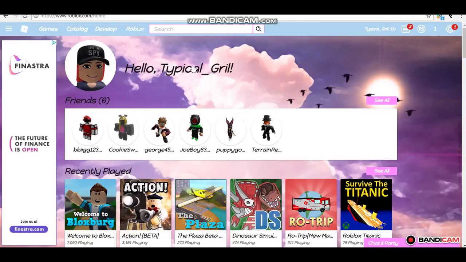Screen dimensions: 466x262
Task: Click See All for Friends
Action: (x=382, y=100)
